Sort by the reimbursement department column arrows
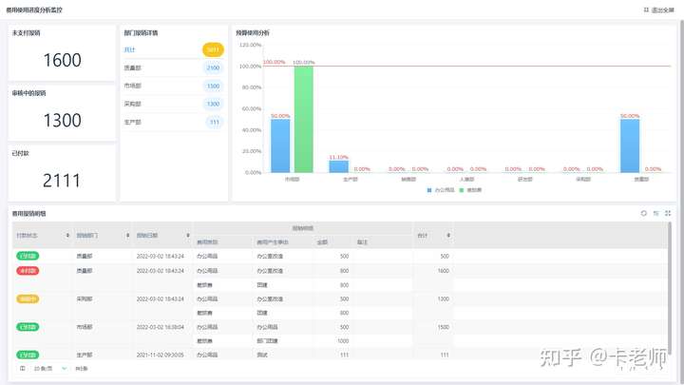The image size is (684, 385). pyautogui.click(x=128, y=236)
